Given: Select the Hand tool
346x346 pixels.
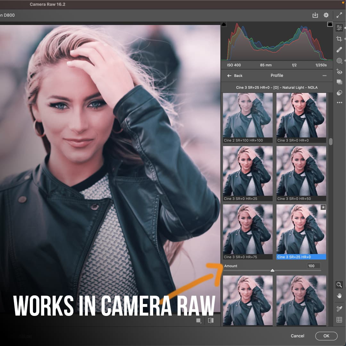Looking at the screenshot, I should (x=339, y=295).
